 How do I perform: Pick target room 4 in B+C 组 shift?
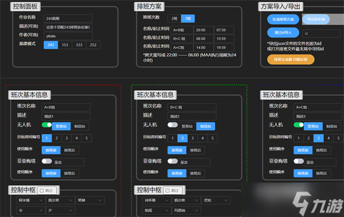[202, 138]
